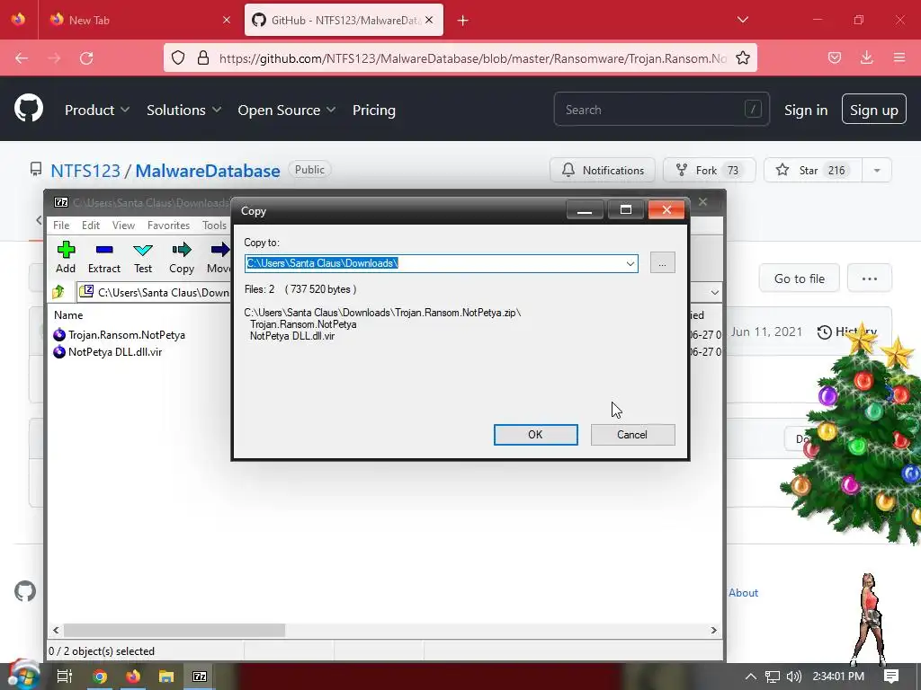Open the 7-Zip View menu

click(x=123, y=226)
